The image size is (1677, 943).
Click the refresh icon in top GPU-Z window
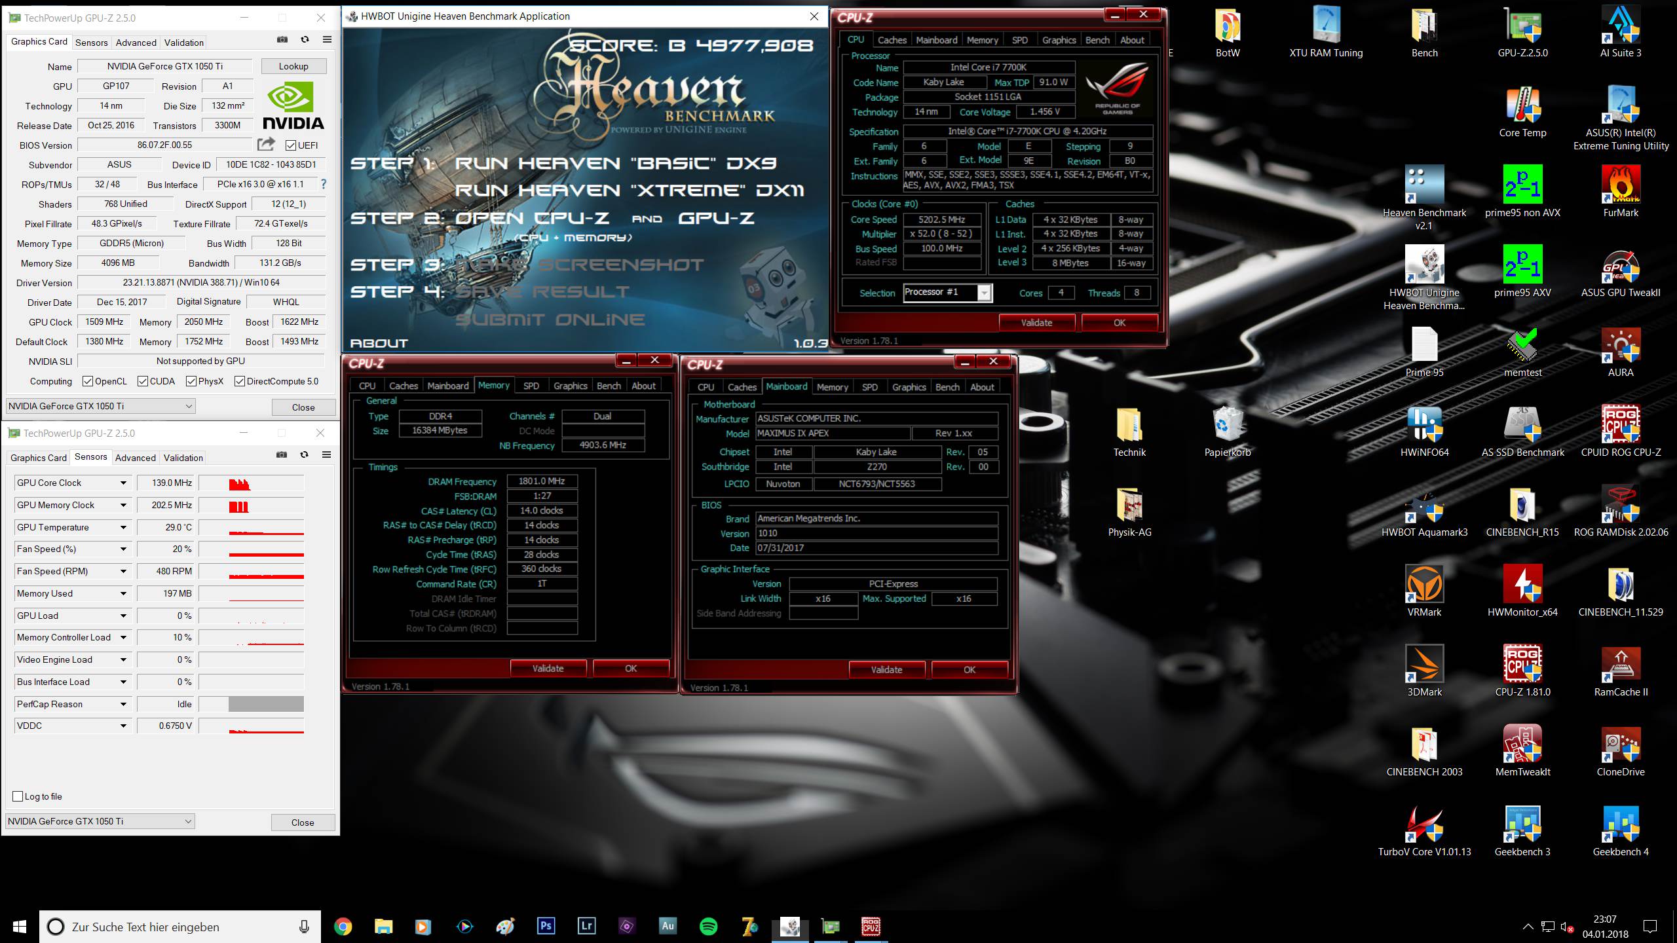[x=305, y=39]
